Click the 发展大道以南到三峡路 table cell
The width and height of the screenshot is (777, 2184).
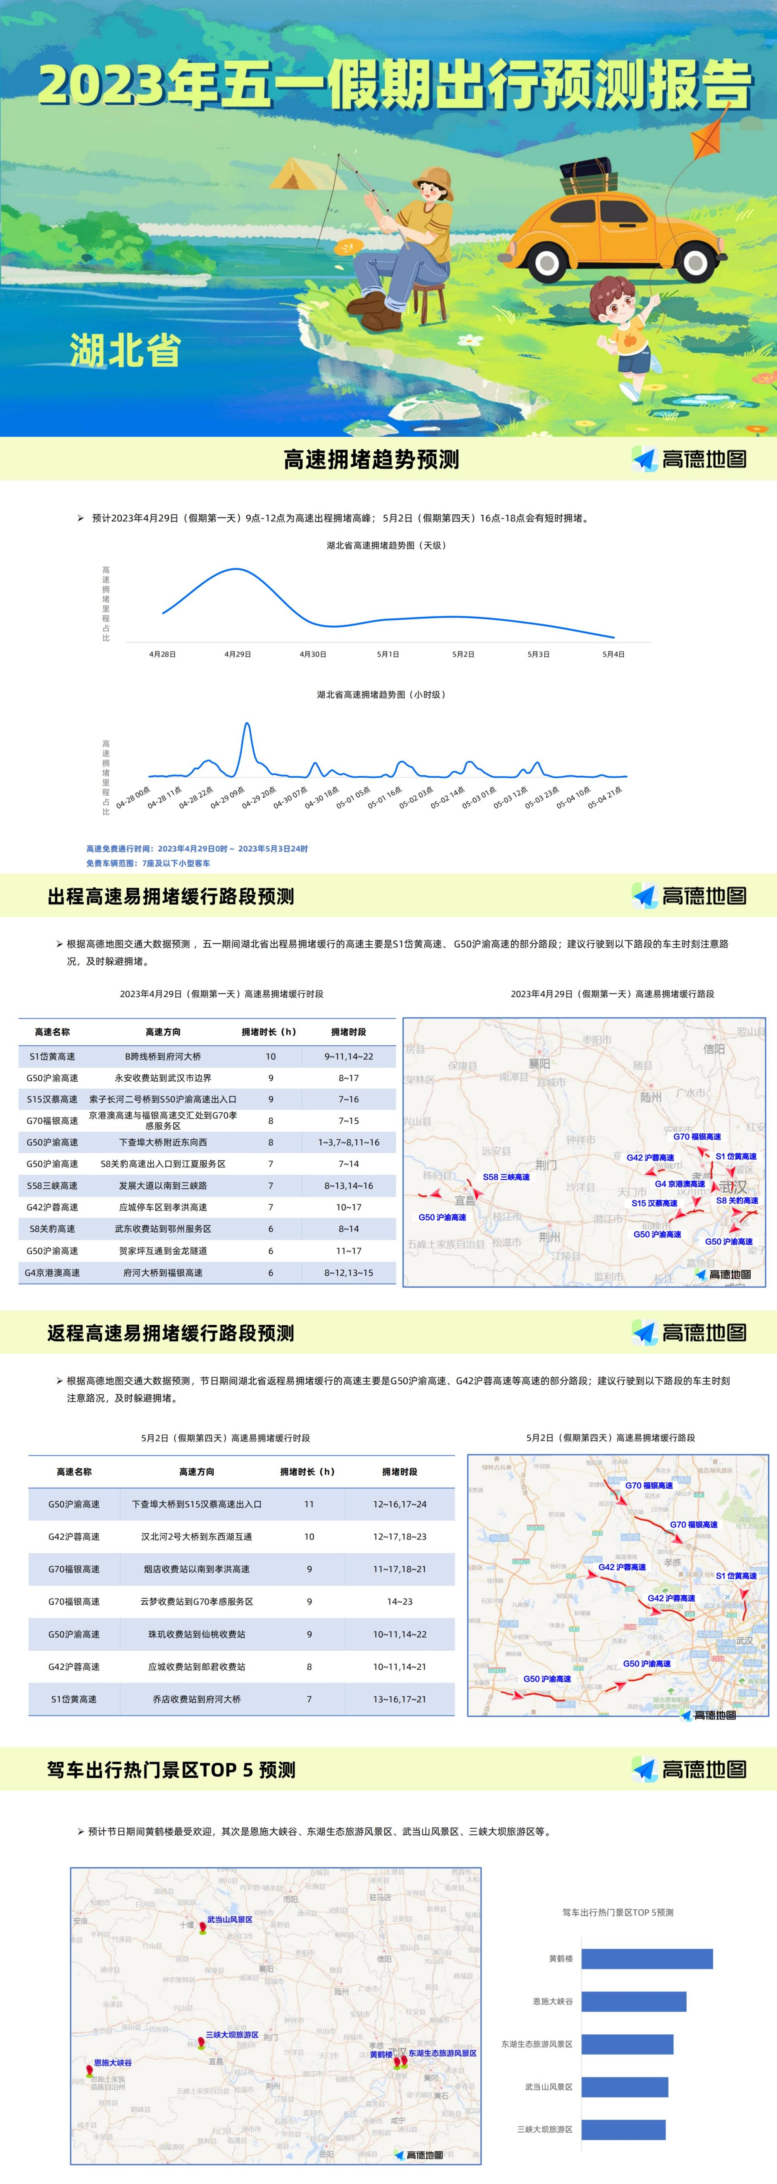[163, 1185]
